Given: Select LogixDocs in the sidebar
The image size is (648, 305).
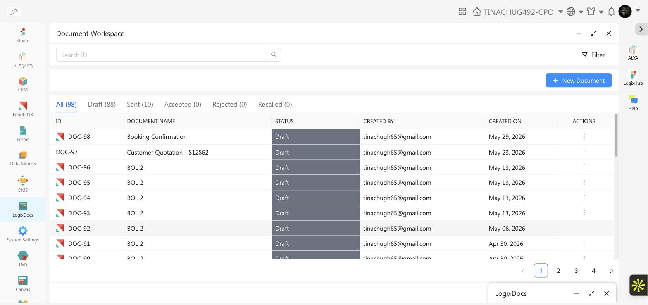Looking at the screenshot, I should coord(23,210).
